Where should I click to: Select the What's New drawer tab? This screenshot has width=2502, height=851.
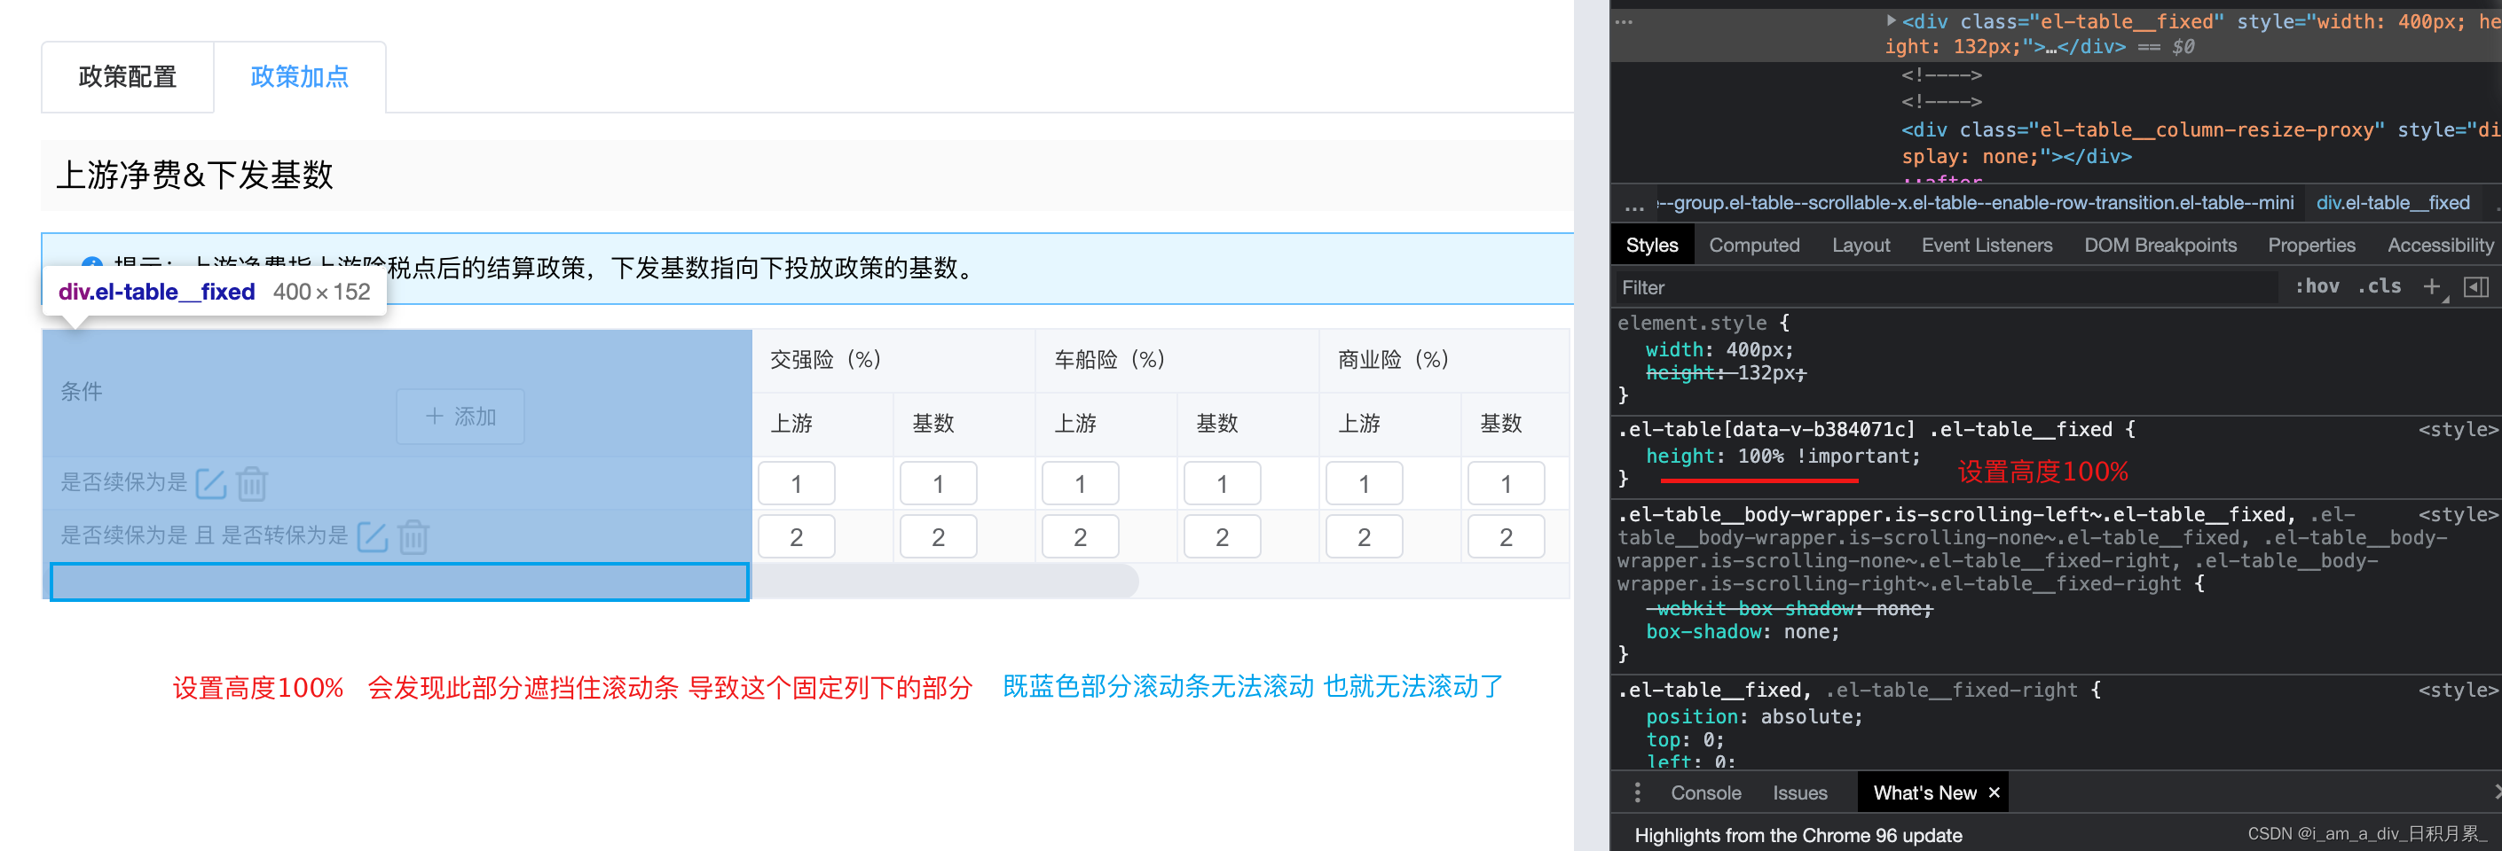[1924, 792]
